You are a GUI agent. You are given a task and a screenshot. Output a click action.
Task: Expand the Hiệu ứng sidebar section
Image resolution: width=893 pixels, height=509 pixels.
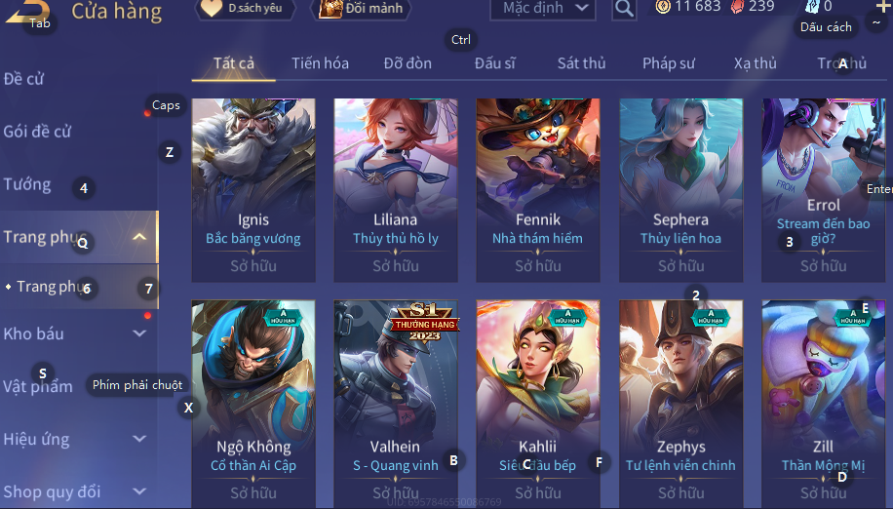139,439
